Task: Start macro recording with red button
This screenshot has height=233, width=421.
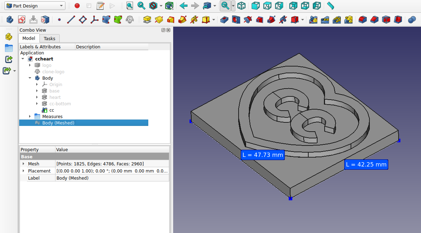Action: coord(77,6)
